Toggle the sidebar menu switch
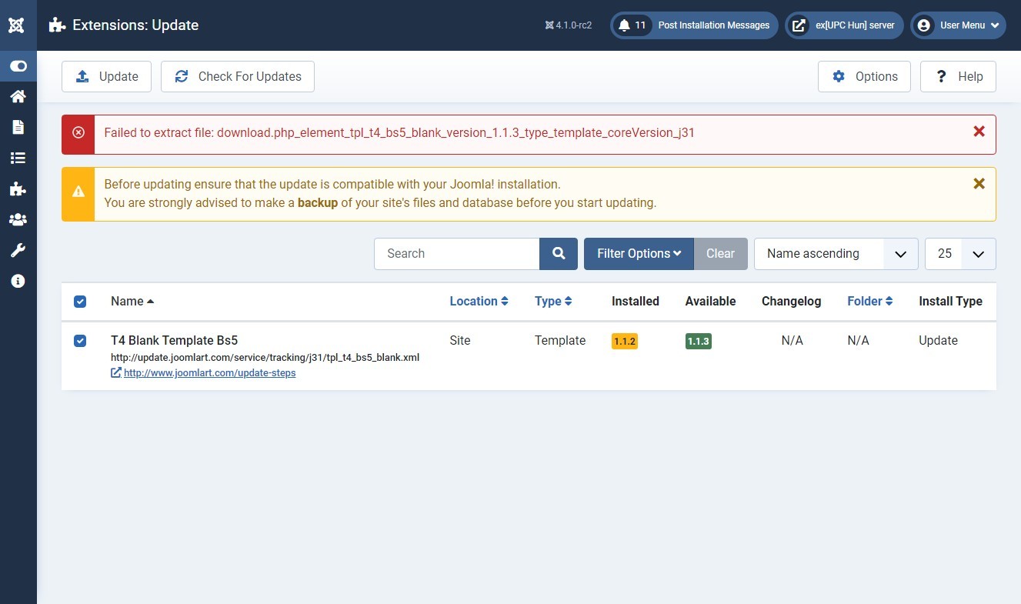 pyautogui.click(x=18, y=66)
